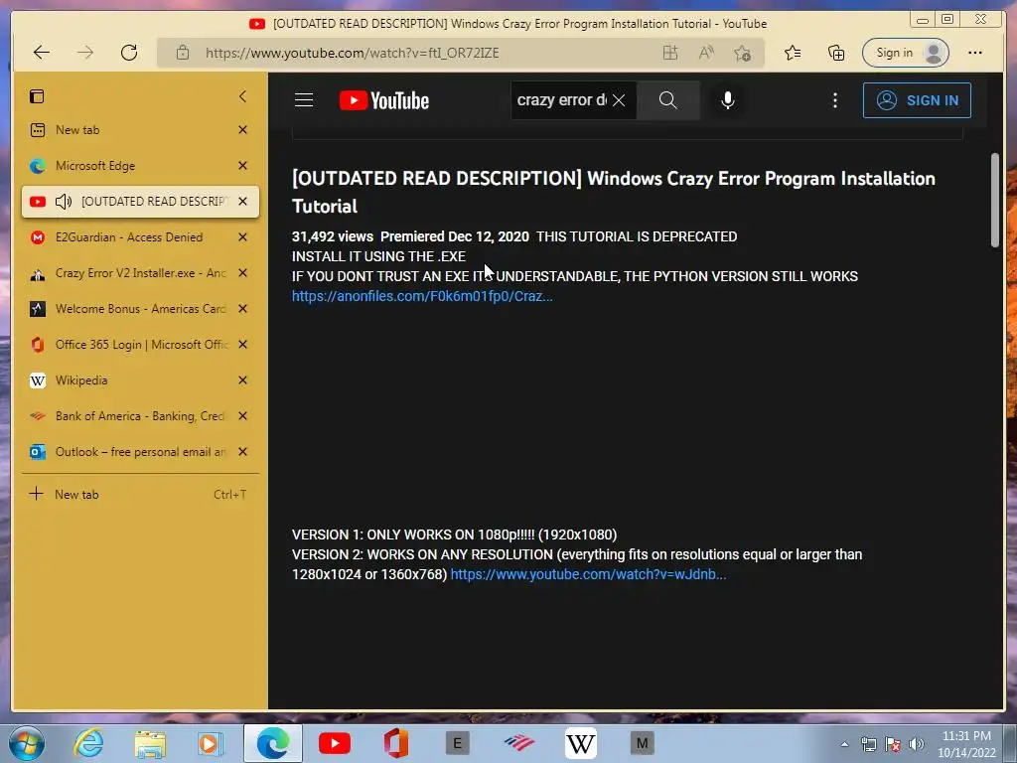Open Windows Media Player from the taskbar
This screenshot has width=1017, height=763.
click(x=211, y=743)
